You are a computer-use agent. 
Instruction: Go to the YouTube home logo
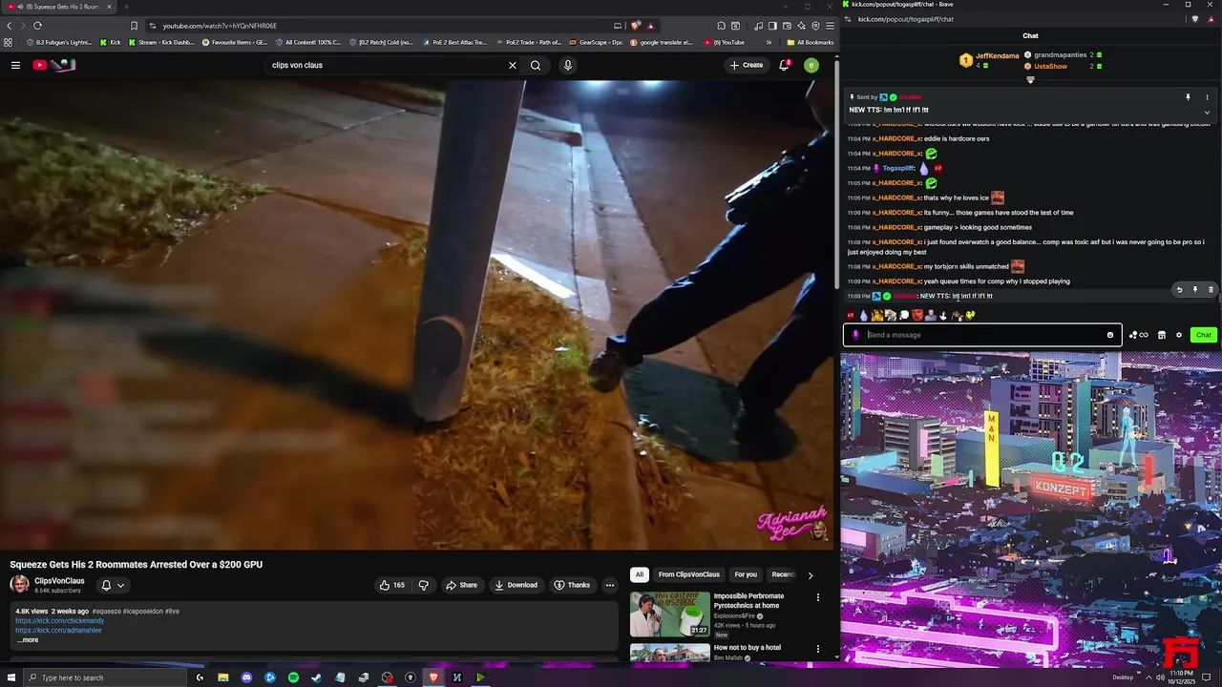pyautogui.click(x=53, y=65)
